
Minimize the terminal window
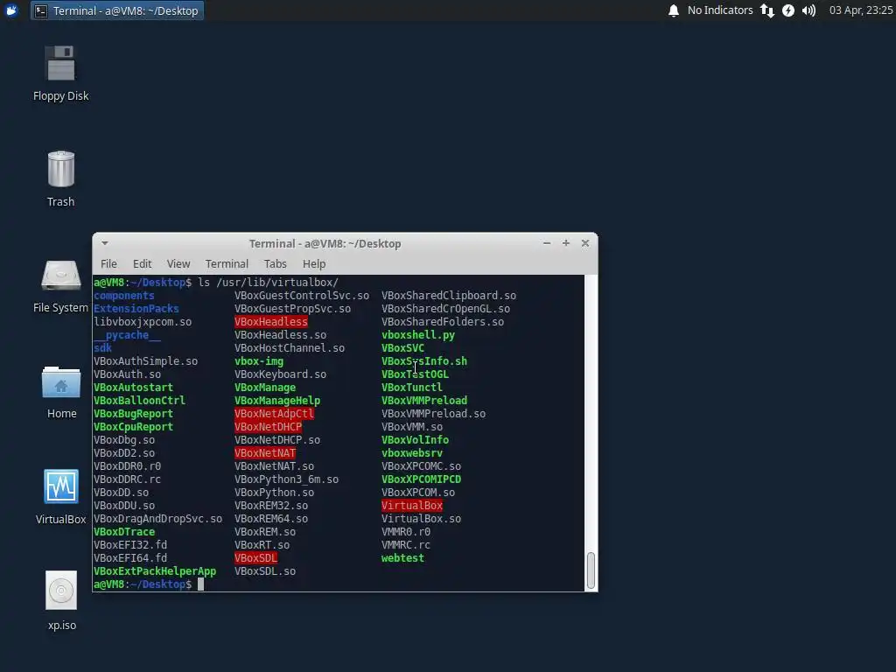pos(547,243)
